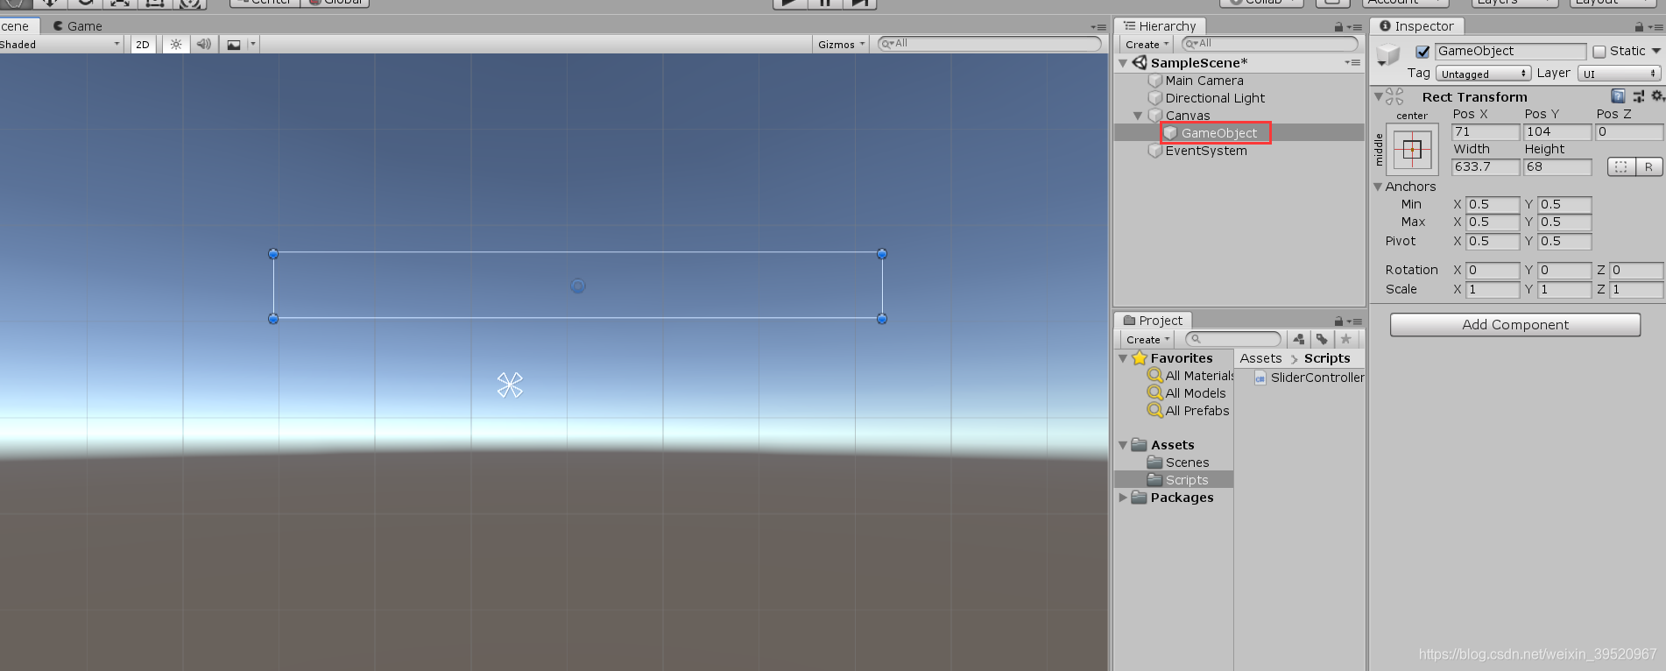The width and height of the screenshot is (1666, 671).
Task: Search by type icon in Project
Action: coord(1299,339)
